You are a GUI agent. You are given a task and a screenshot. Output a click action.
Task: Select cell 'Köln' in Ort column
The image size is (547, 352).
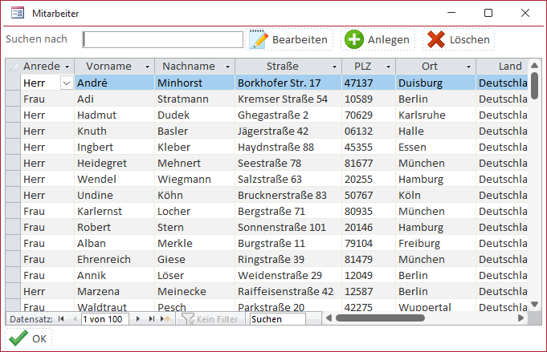point(435,195)
